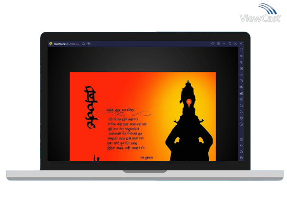
Task: Open settings via the gear icon in sidebar
Action: (x=241, y=139)
